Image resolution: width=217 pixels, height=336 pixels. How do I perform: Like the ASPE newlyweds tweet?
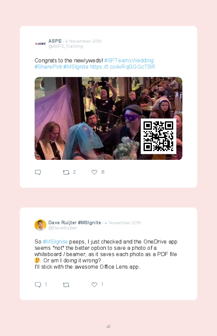(94, 172)
